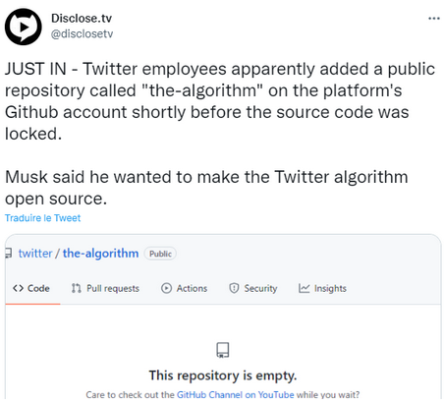Click the Public repository badge
This screenshot has width=444, height=404.
pos(160,254)
